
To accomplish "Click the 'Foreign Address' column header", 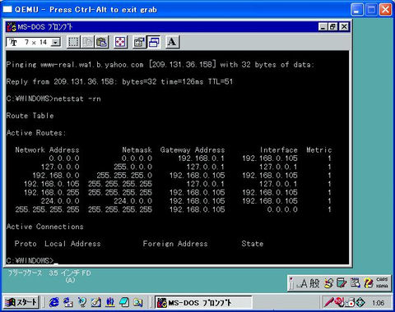I will 175,244.
